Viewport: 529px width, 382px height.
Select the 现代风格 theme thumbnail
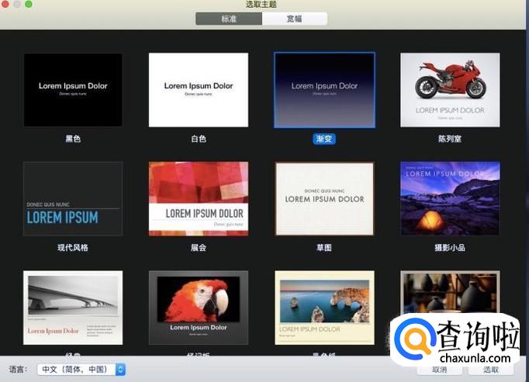pos(73,198)
